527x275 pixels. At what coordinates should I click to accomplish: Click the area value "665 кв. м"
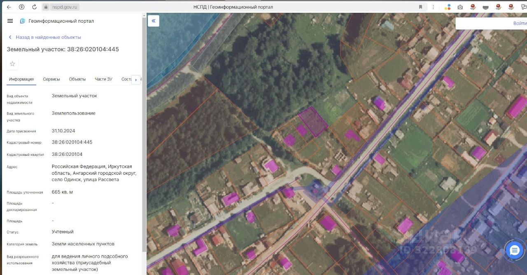(62, 192)
